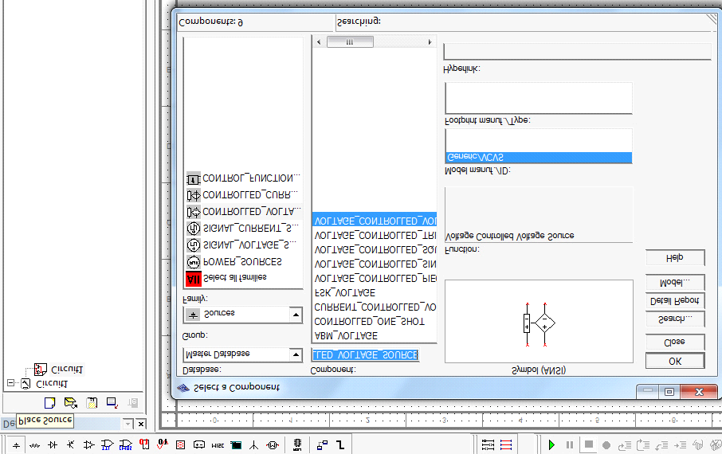Select the SIGNAL_VOLTAGE_S family

[x=243, y=245]
